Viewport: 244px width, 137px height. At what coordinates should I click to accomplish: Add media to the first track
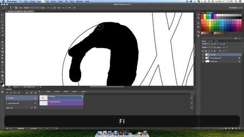(192, 98)
